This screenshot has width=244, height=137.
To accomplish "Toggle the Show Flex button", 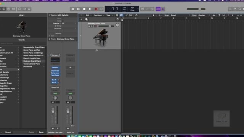I will coord(131,15).
